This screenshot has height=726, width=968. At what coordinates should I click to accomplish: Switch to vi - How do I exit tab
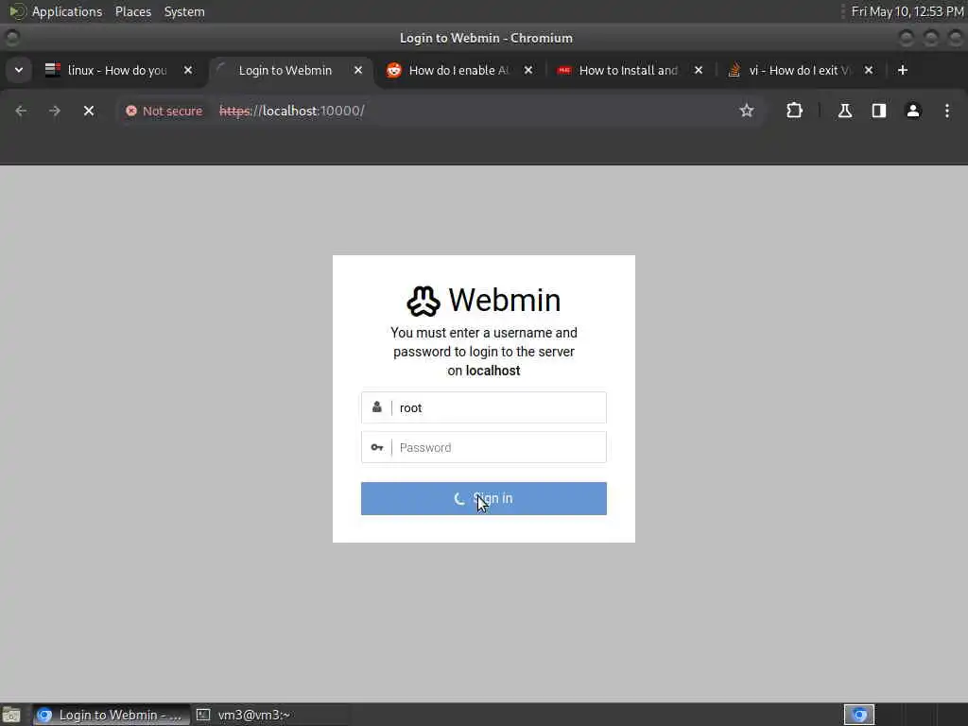(799, 70)
